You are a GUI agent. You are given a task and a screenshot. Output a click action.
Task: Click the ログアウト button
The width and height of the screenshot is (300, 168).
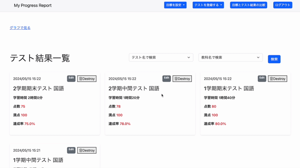point(283,5)
